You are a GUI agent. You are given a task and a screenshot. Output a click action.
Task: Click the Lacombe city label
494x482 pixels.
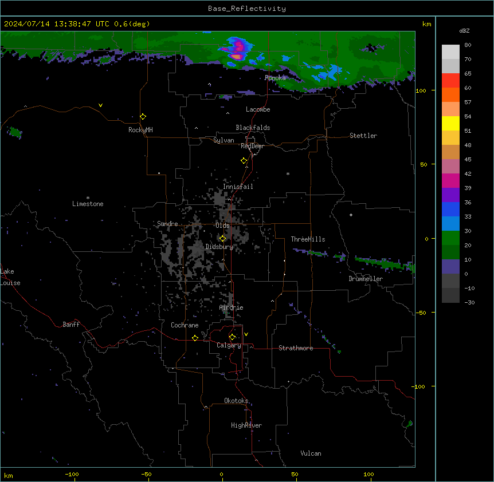(x=258, y=109)
